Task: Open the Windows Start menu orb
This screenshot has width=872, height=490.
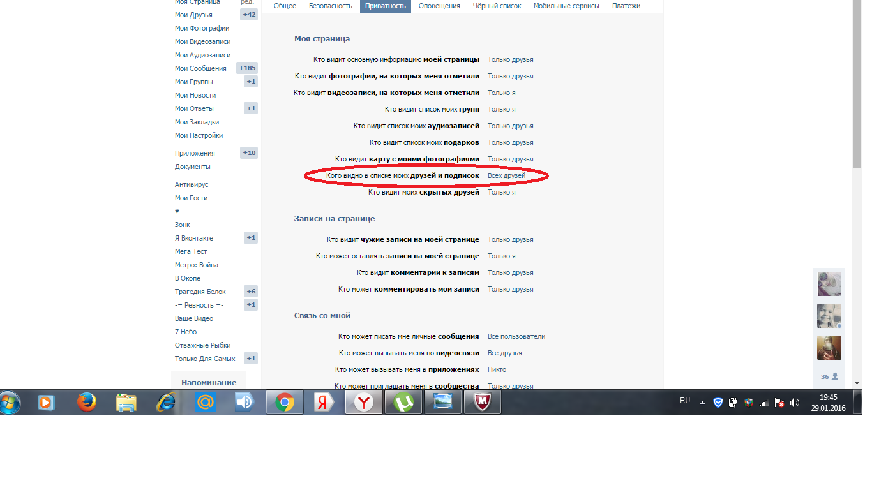Action: [10, 403]
